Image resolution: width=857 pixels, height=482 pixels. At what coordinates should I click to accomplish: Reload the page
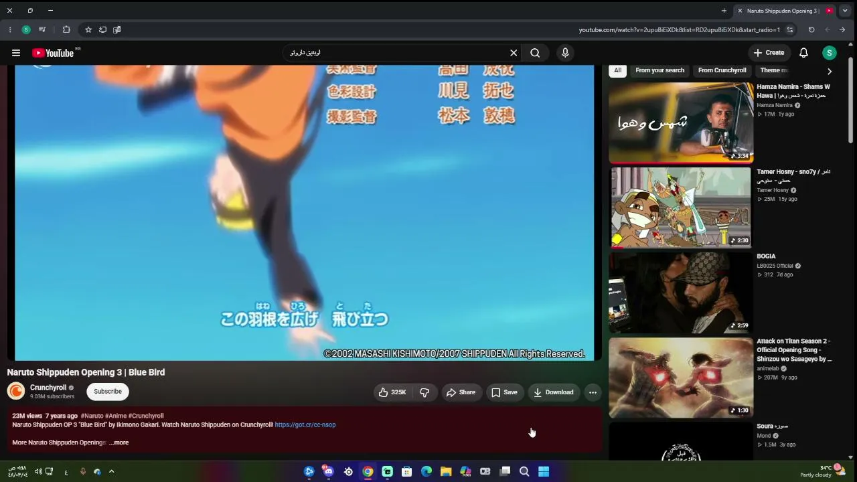pos(811,29)
